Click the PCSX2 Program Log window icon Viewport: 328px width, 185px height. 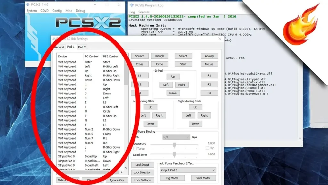click(x=131, y=5)
